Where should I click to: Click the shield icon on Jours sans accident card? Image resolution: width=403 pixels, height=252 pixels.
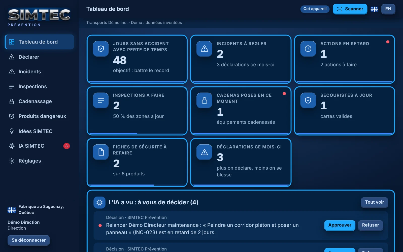tap(101, 49)
